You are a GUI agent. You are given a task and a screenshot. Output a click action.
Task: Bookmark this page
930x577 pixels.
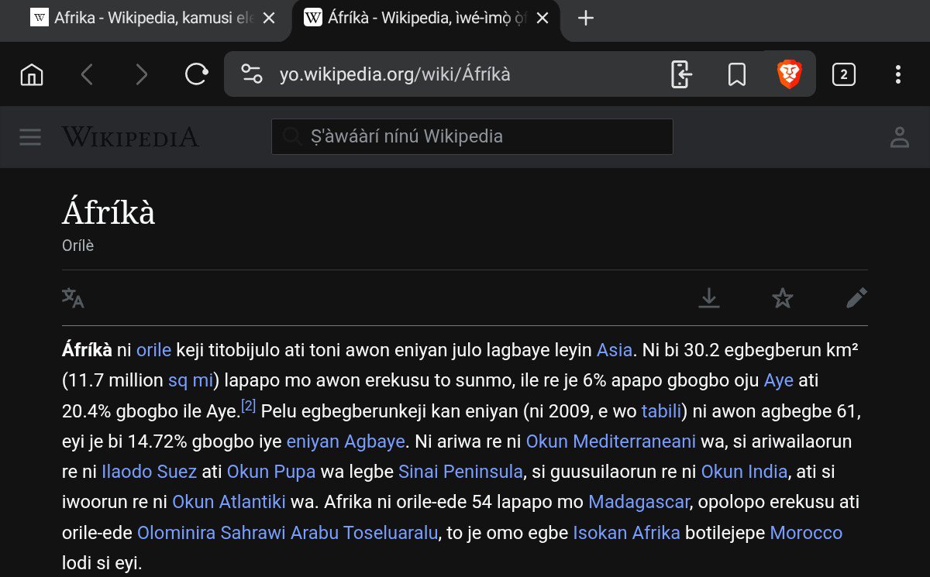(736, 74)
